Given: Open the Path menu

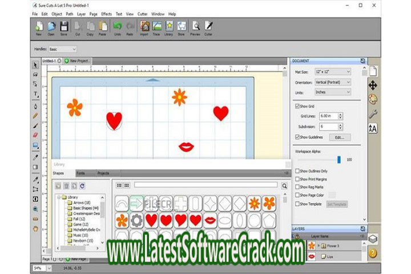Looking at the screenshot, I should [70, 14].
